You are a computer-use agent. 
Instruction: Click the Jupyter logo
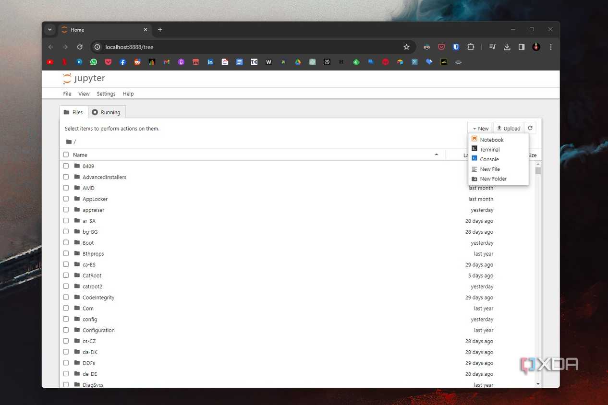point(84,78)
